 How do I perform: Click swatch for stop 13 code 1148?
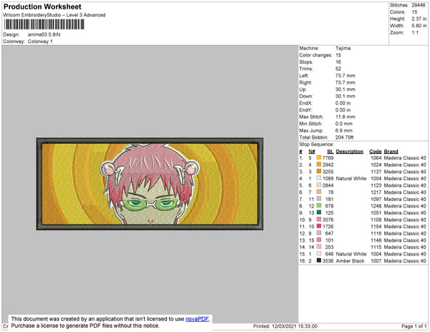[x=319, y=240]
